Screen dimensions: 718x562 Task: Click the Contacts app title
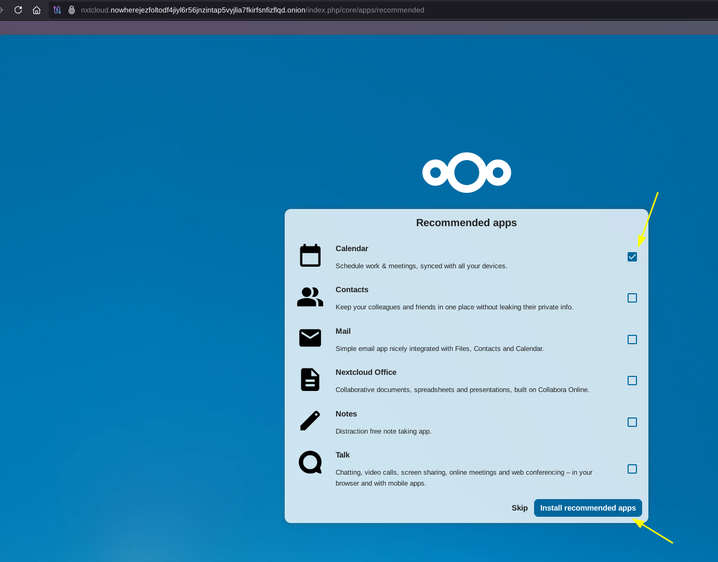pyautogui.click(x=352, y=290)
